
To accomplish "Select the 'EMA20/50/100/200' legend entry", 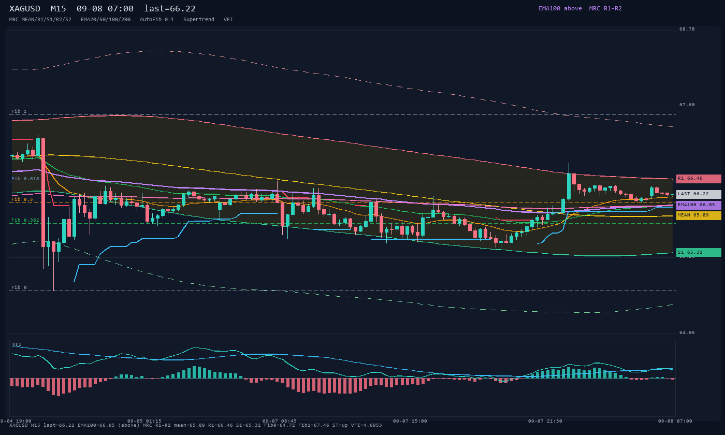I will click(106, 20).
